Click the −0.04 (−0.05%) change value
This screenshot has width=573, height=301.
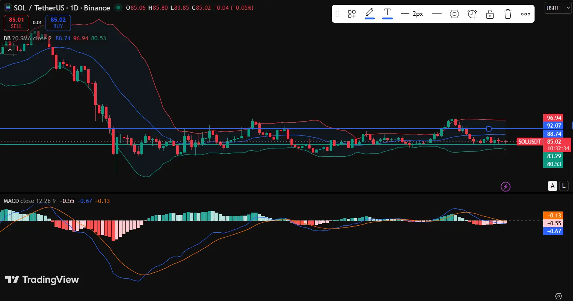233,8
